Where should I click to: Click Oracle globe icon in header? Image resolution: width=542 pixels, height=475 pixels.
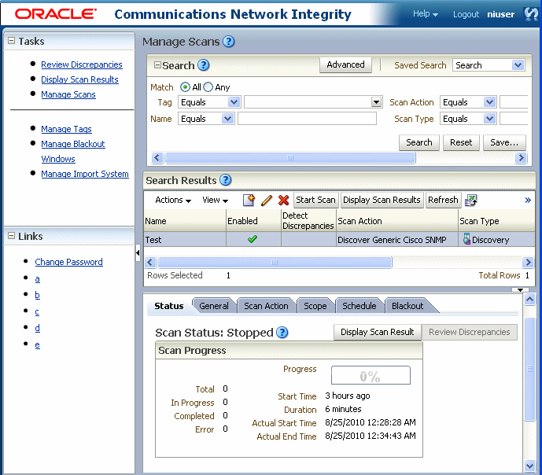[531, 14]
